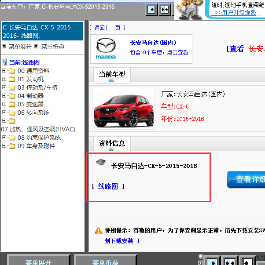This screenshot has width=265, height=265.
Task: Click the mechanic mascot image
Action: click(189, 10)
